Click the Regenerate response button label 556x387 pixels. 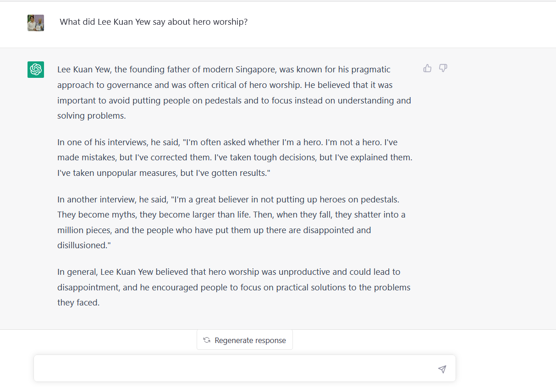click(250, 340)
